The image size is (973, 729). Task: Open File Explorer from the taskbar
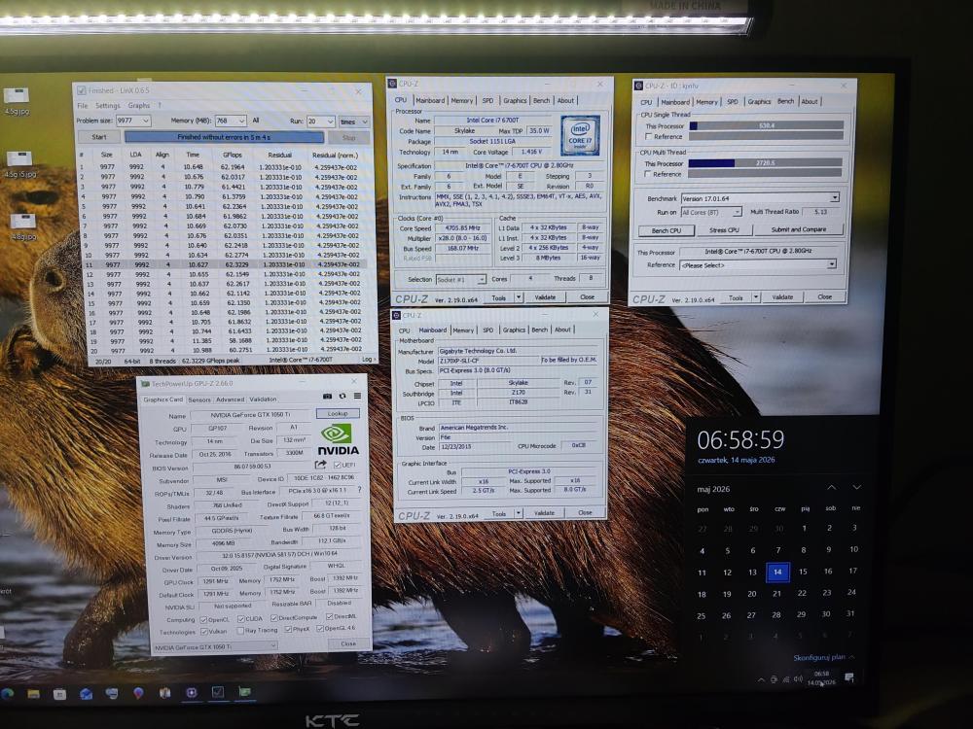tap(33, 693)
